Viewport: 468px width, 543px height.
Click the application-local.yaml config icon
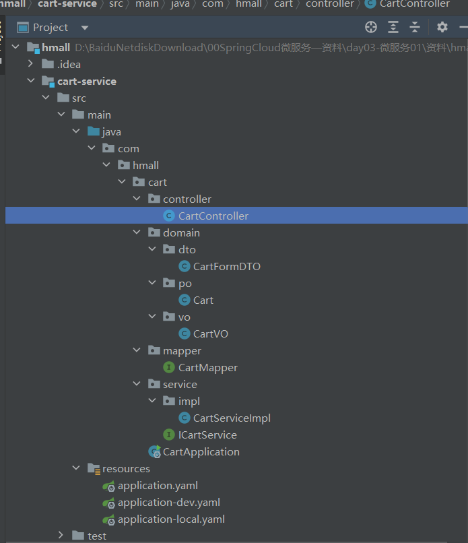108,520
